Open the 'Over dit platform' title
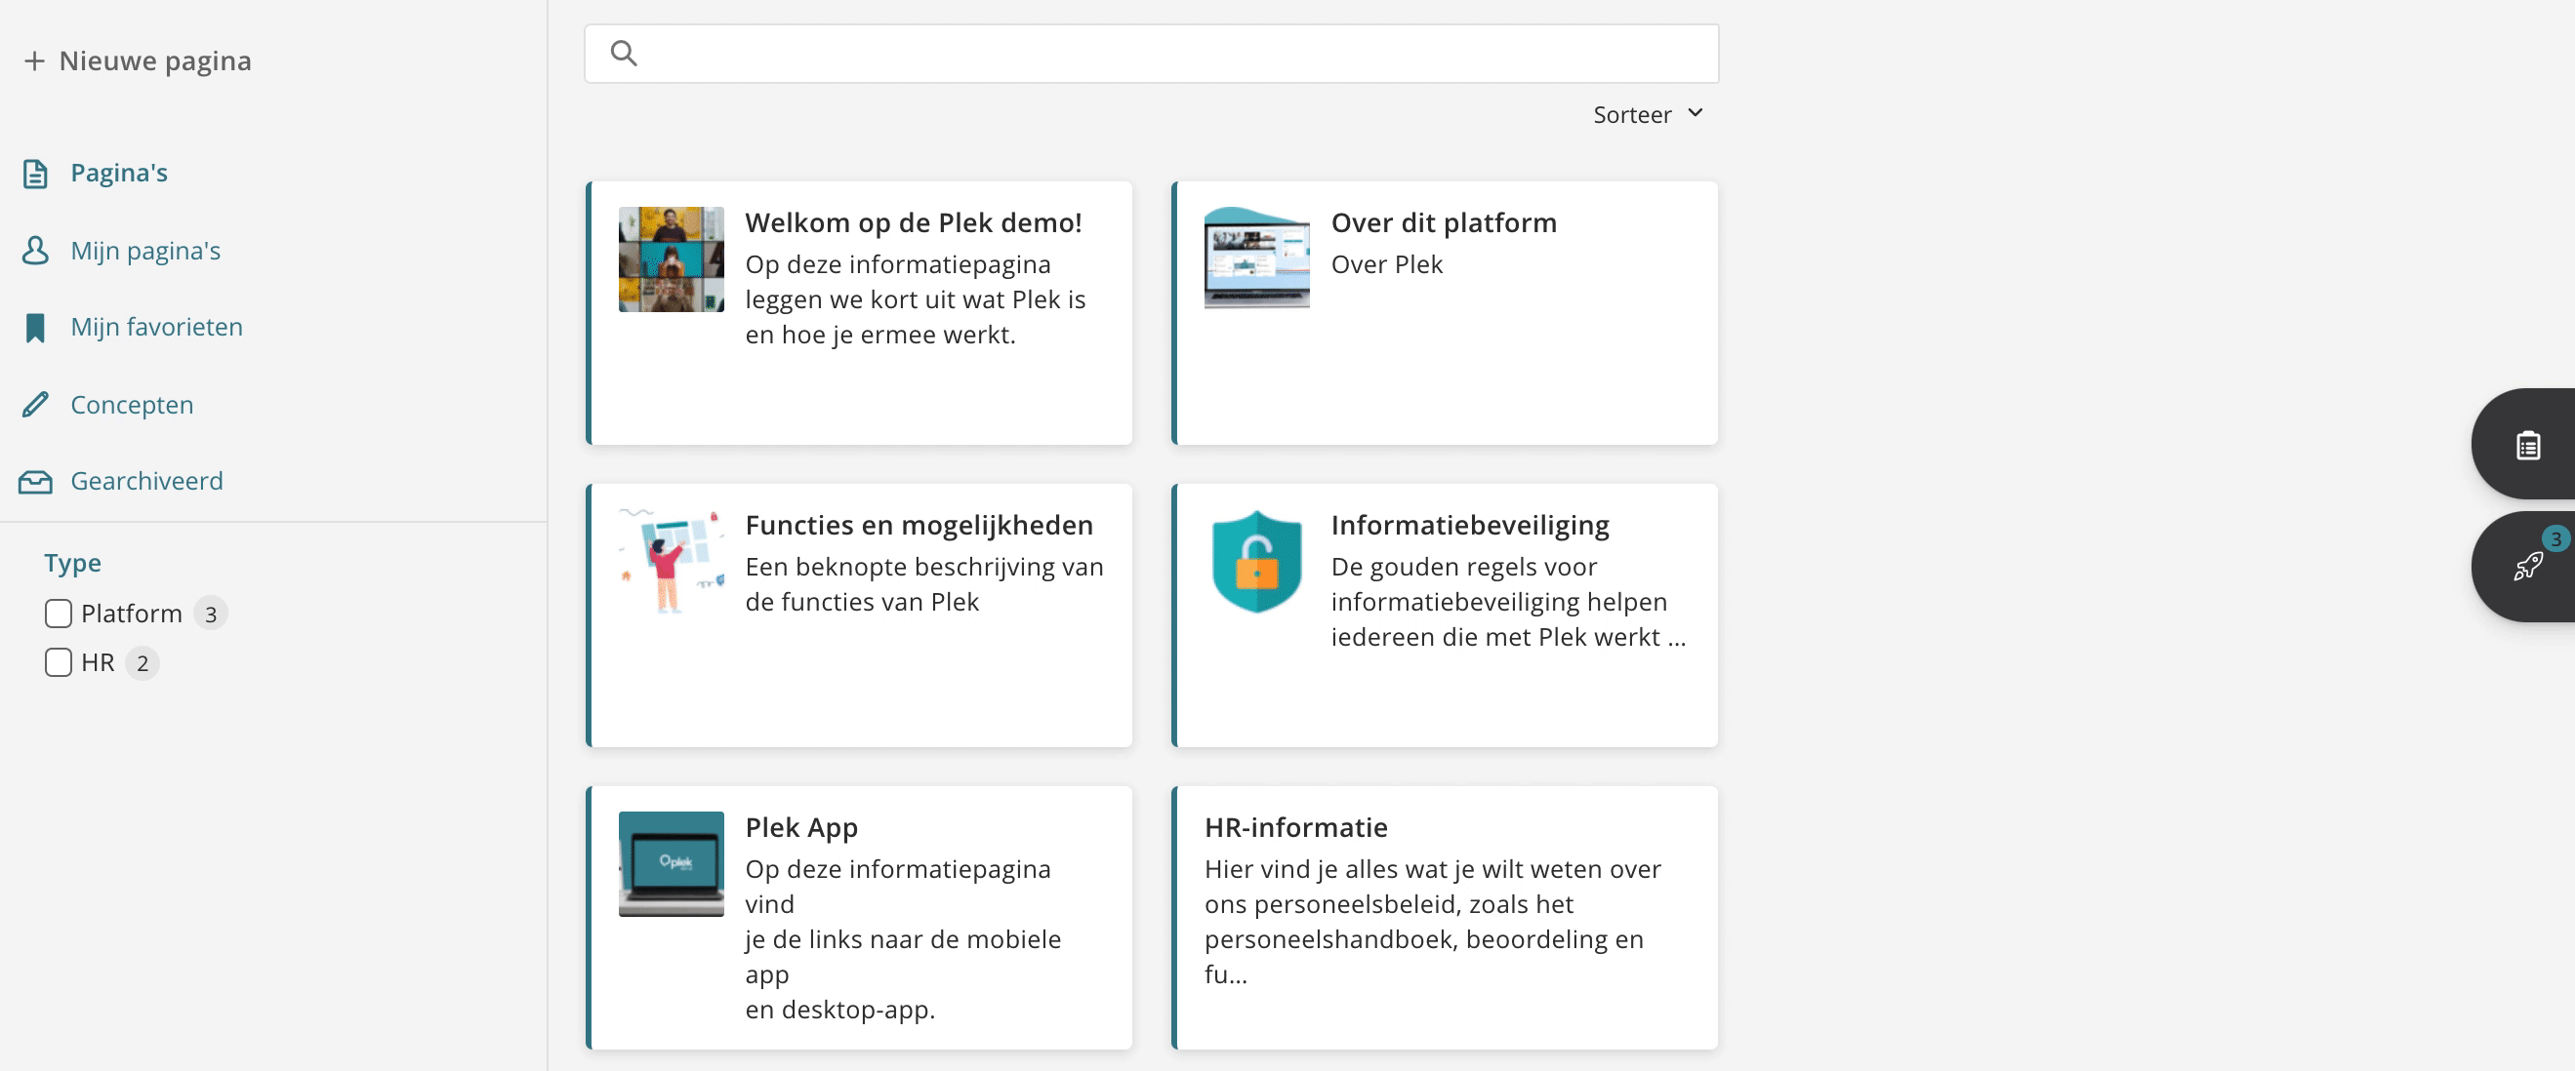Viewport: 2575px width, 1071px height. [1444, 222]
